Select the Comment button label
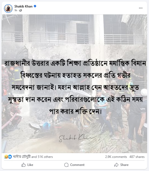This screenshot has height=171, width=149. (x=77, y=165)
